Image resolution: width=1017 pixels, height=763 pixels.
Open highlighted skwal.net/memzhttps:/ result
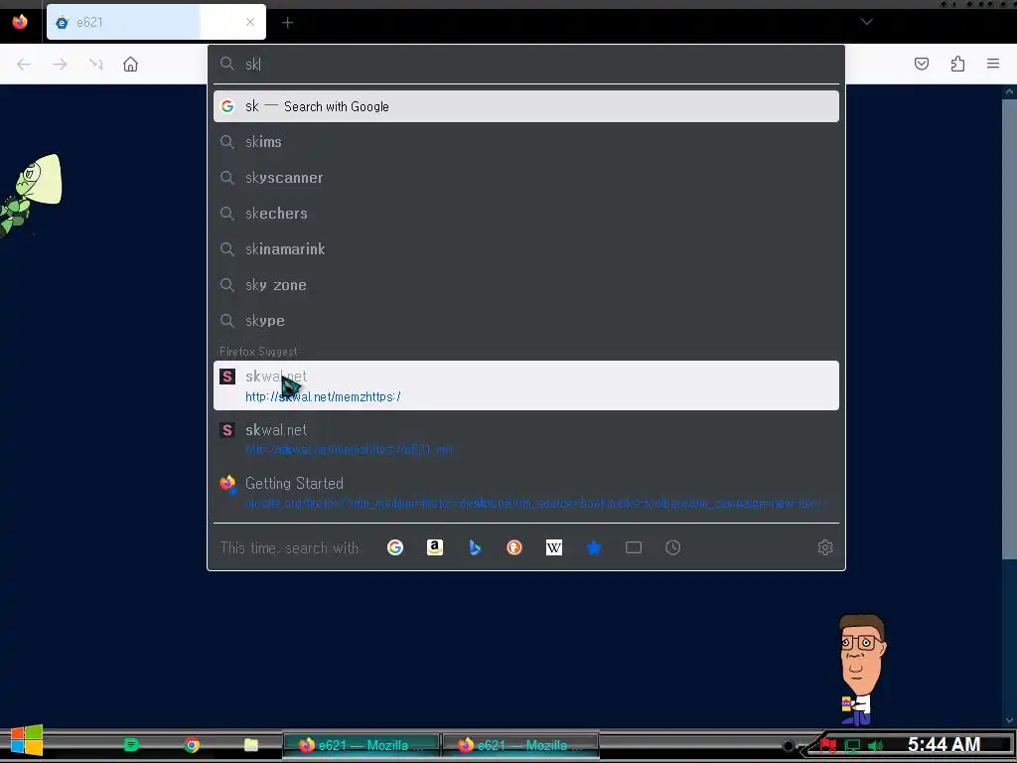pyautogui.click(x=526, y=385)
